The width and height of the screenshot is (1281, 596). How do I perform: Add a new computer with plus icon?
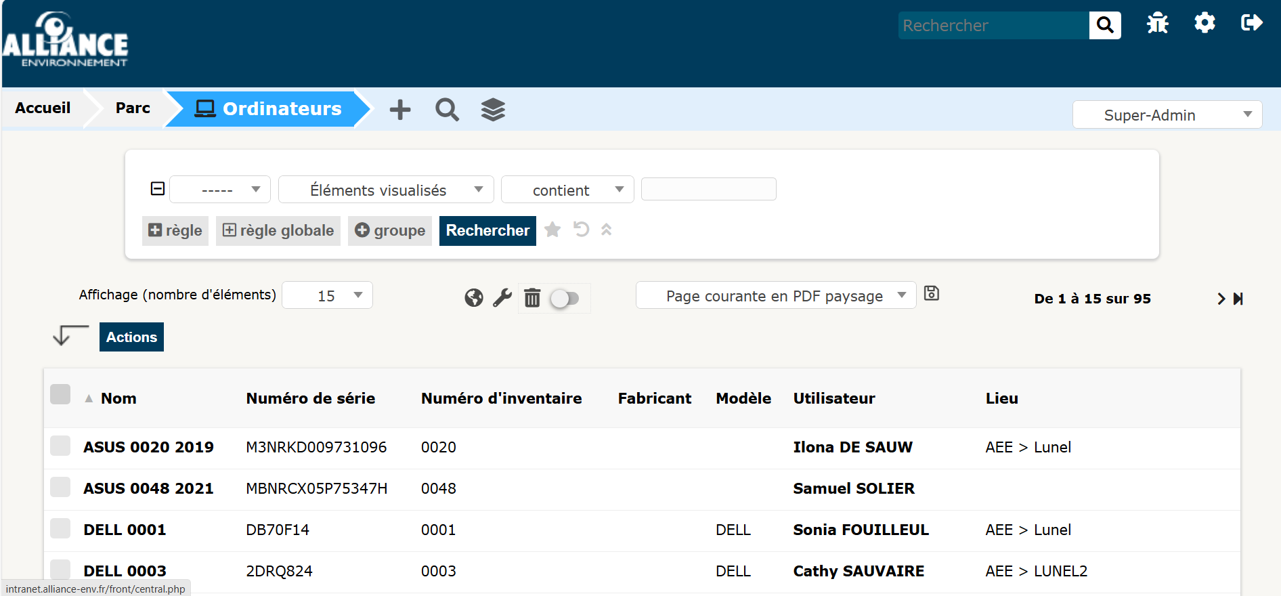click(x=400, y=110)
